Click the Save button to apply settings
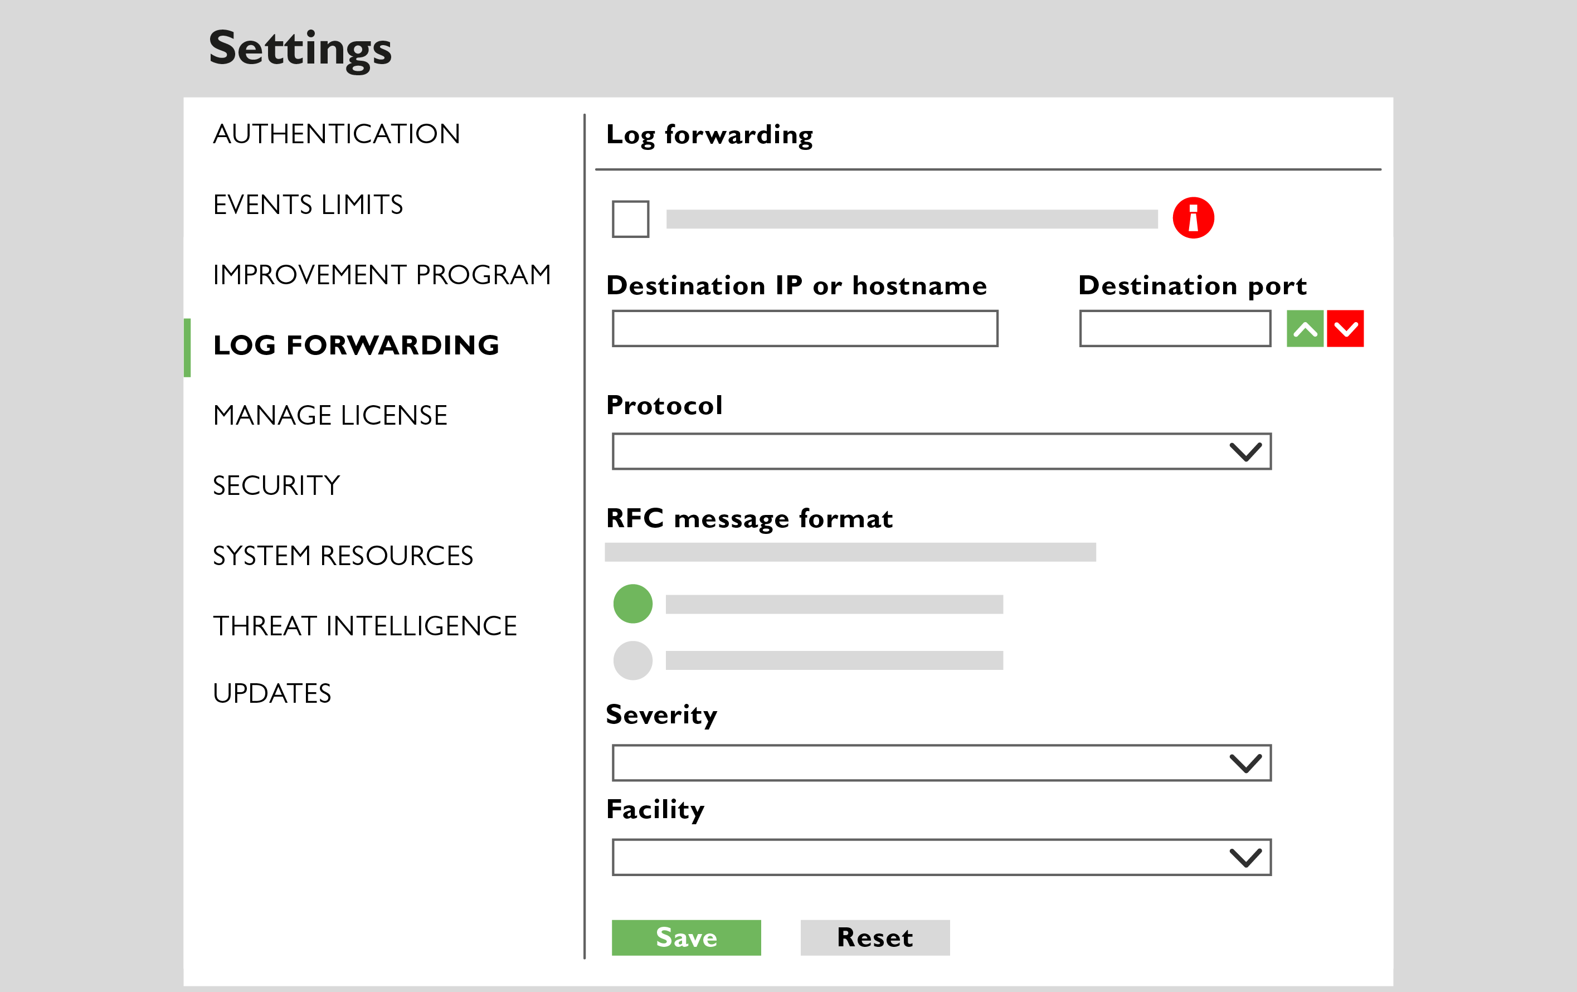The width and height of the screenshot is (1577, 992). click(x=687, y=937)
